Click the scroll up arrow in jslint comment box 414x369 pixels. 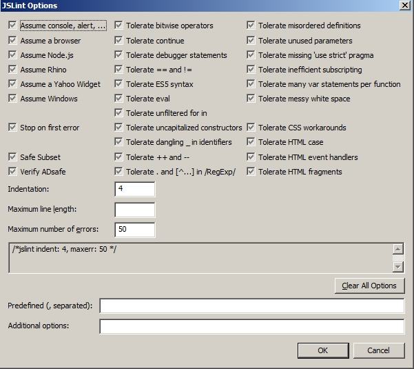click(398, 249)
